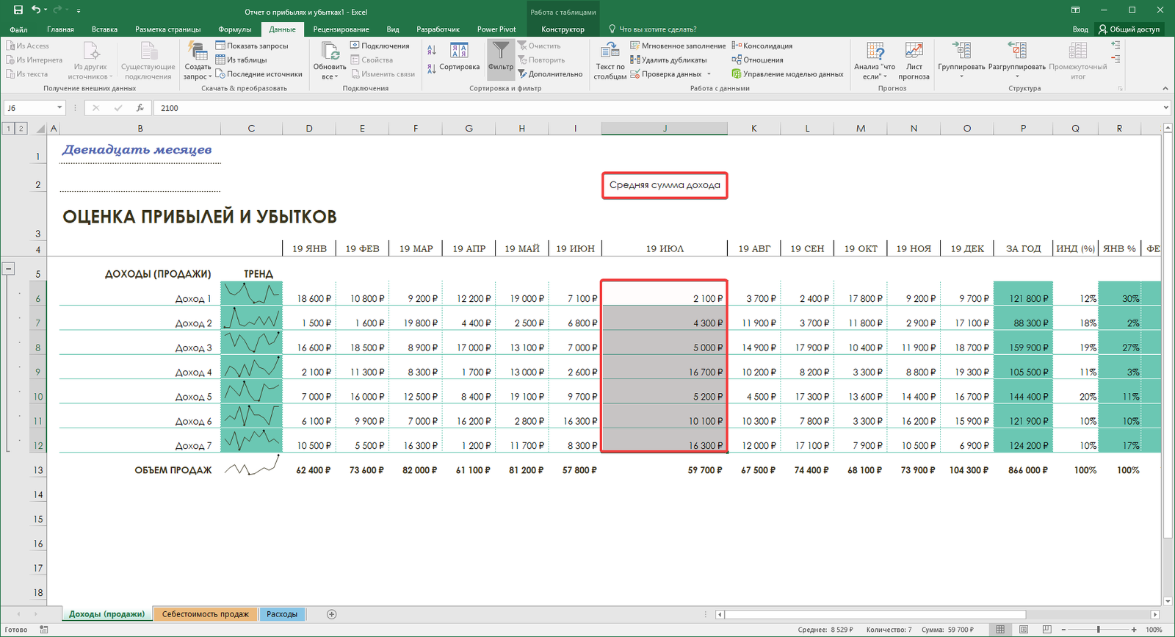This screenshot has width=1175, height=637.
Task: Switch to sheet tab Расходы
Action: pos(282,614)
